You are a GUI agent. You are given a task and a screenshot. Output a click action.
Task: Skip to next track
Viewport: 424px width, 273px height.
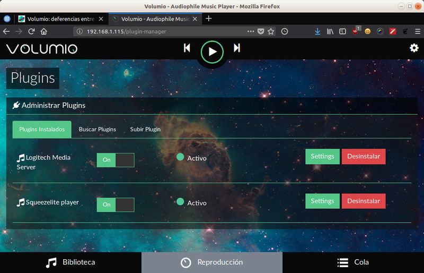237,48
